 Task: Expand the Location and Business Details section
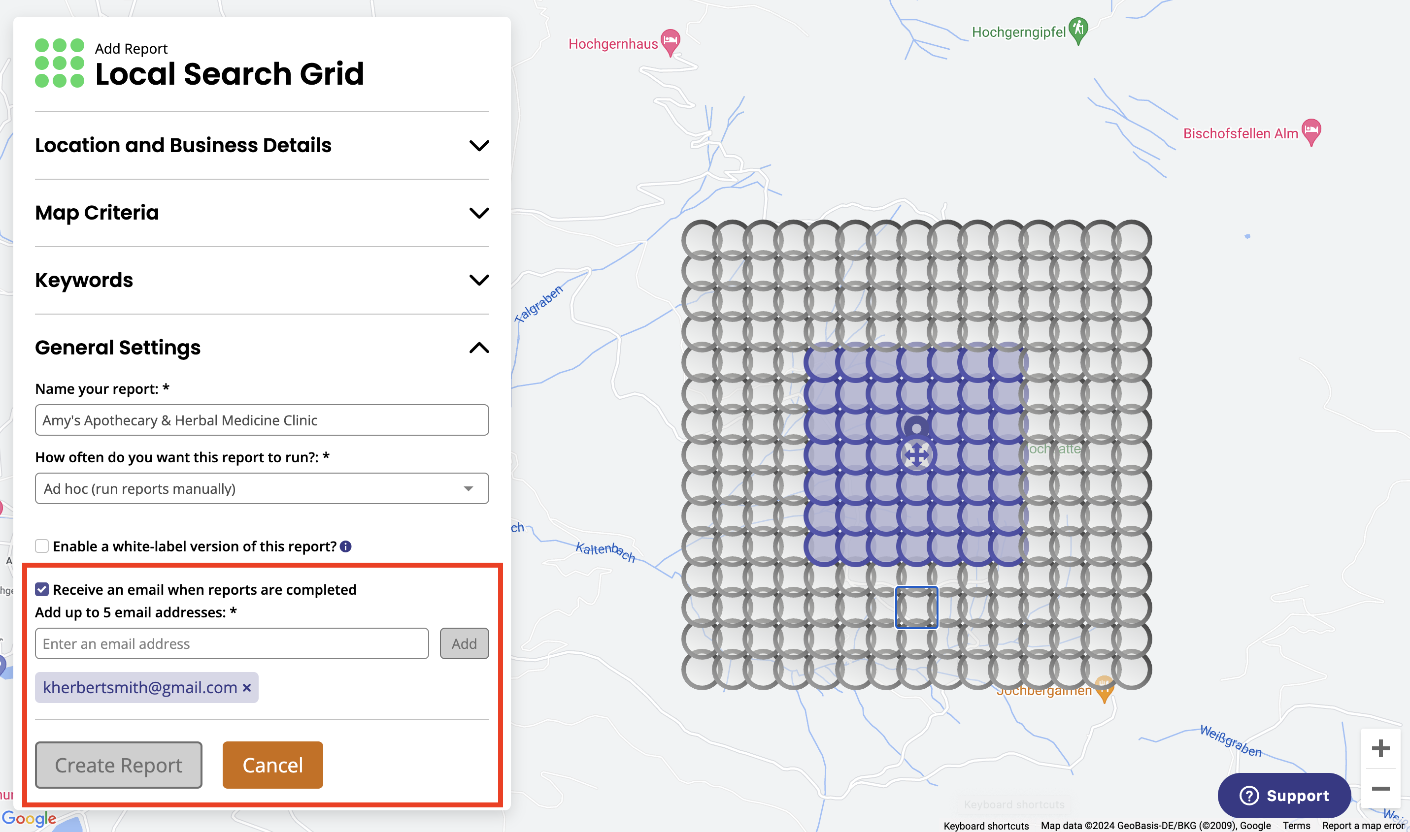(x=479, y=145)
